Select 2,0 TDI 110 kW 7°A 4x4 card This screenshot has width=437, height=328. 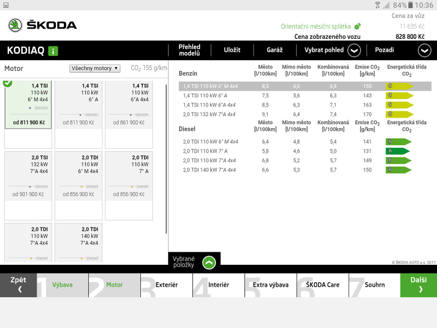(x=28, y=242)
